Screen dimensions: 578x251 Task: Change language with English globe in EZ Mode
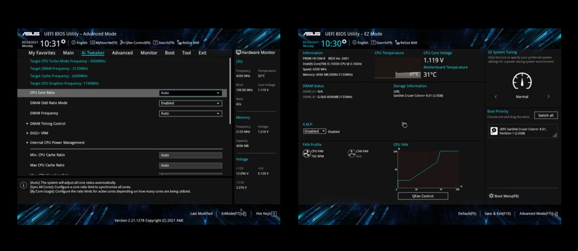(x=360, y=43)
